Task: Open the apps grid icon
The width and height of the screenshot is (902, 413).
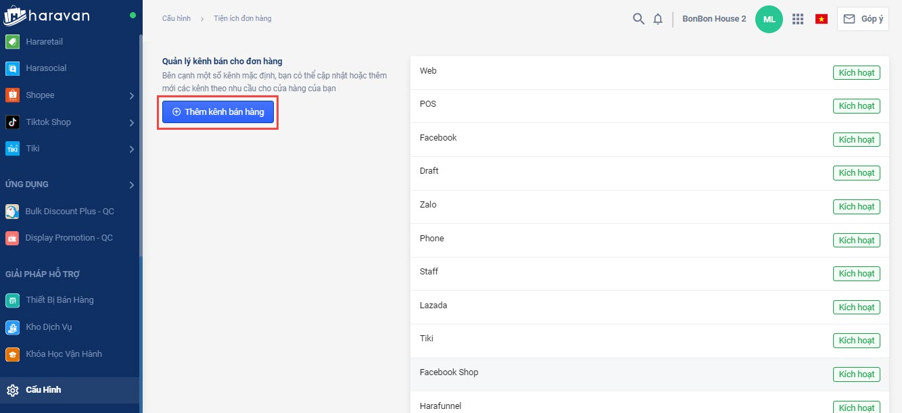Action: tap(798, 19)
